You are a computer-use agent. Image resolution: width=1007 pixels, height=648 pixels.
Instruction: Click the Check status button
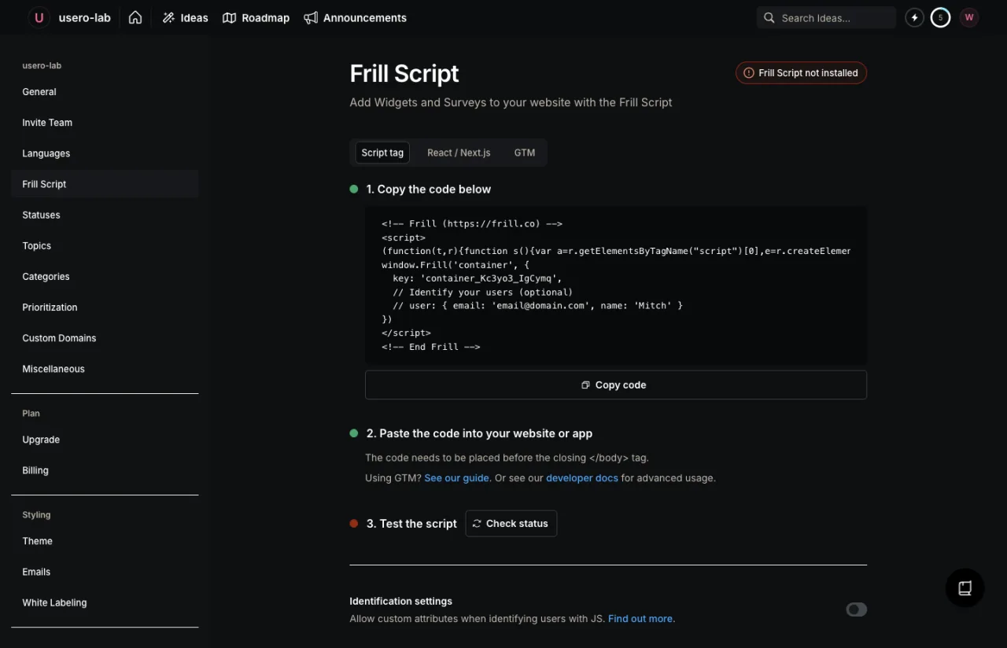(511, 524)
